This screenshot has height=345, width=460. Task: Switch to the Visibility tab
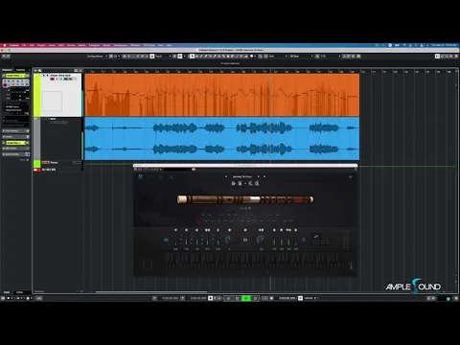[x=21, y=70]
